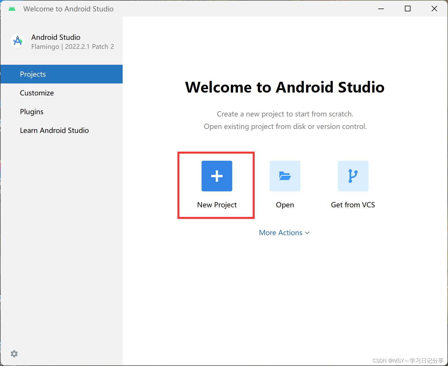
Task: Select the Projects tab
Action: coord(62,74)
